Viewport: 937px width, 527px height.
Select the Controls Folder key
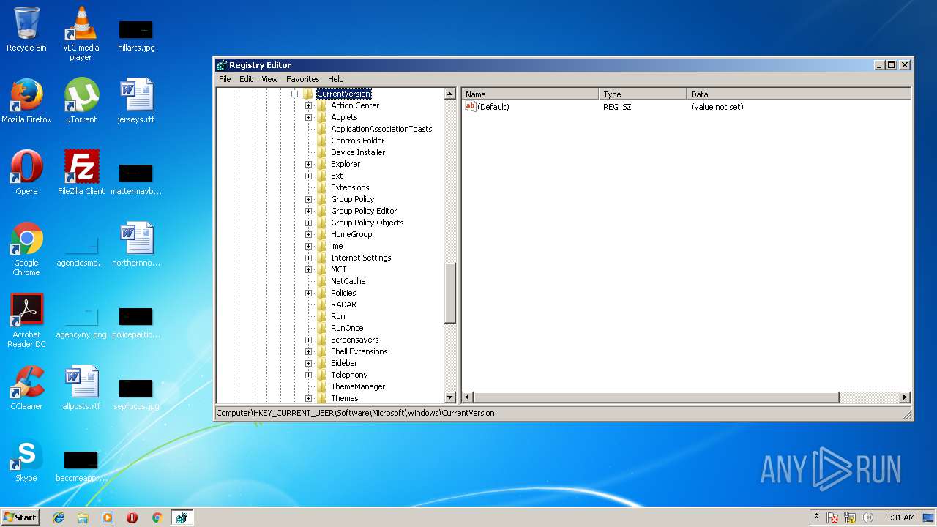click(x=357, y=141)
